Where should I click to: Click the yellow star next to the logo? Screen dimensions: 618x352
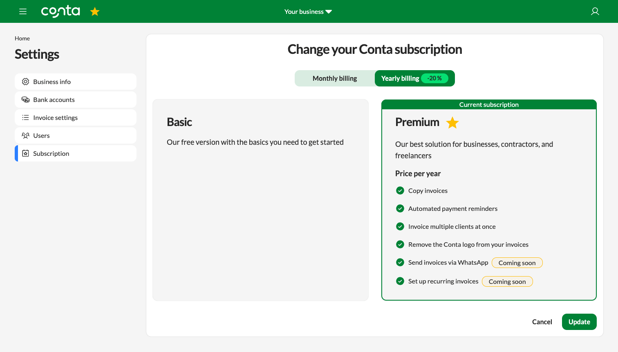click(94, 11)
